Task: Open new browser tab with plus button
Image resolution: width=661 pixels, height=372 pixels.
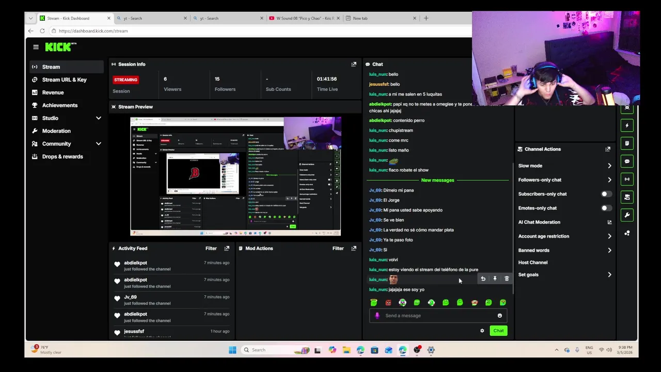Action: click(x=426, y=18)
